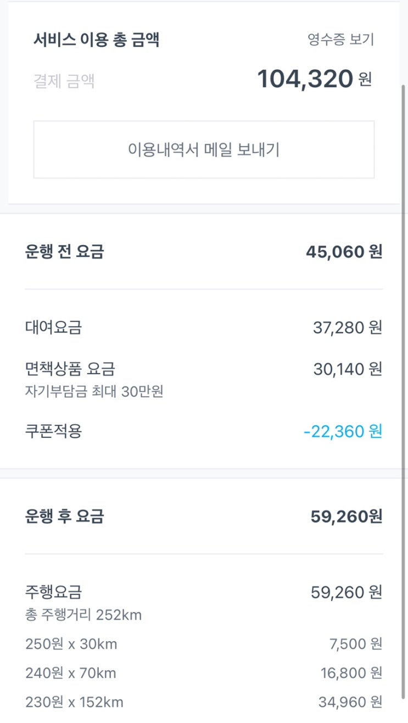The image size is (408, 723).
Task: Click the 면책상품 요금 row label
Action: click(70, 369)
